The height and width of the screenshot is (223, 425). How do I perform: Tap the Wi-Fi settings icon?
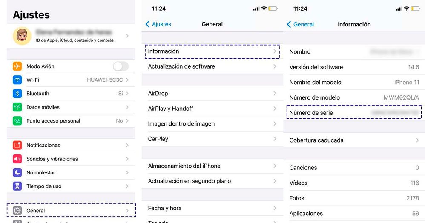point(17,80)
